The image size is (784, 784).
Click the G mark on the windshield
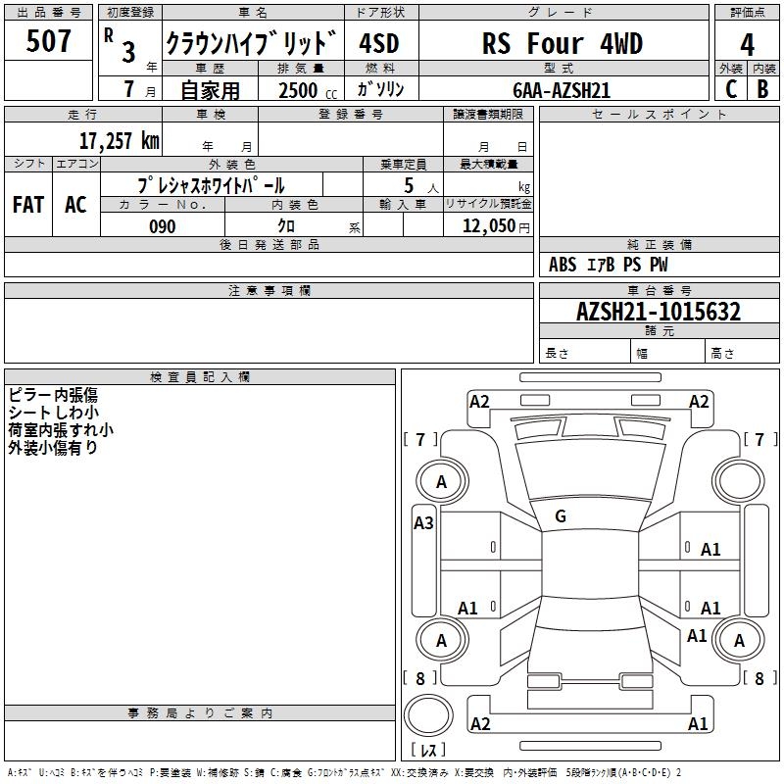[561, 515]
